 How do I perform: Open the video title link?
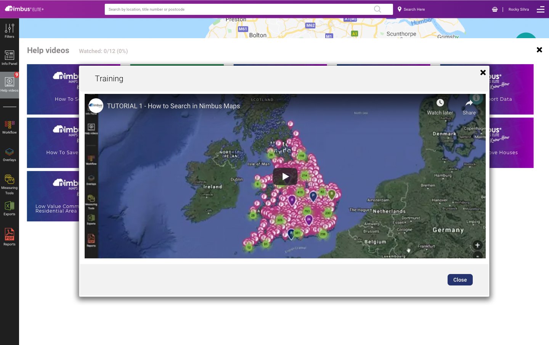tap(173, 106)
